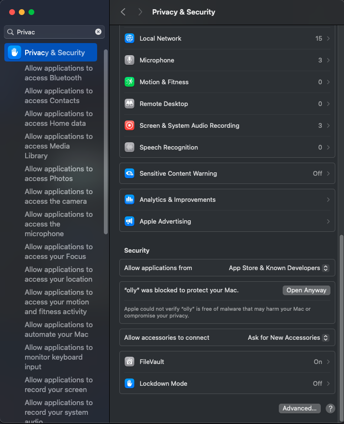Open Speech Recognition row chevron

click(x=329, y=147)
